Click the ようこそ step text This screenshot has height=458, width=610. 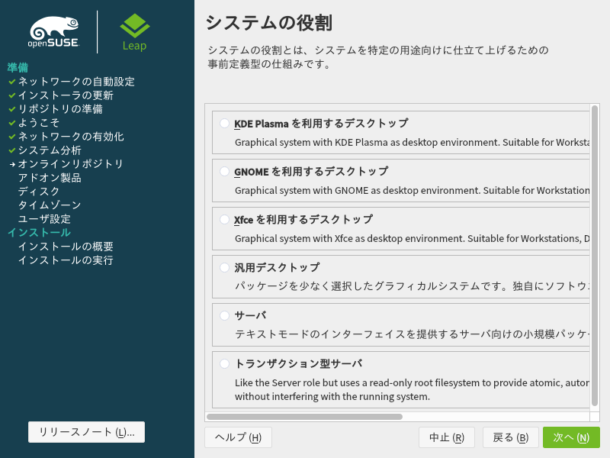[39, 123]
